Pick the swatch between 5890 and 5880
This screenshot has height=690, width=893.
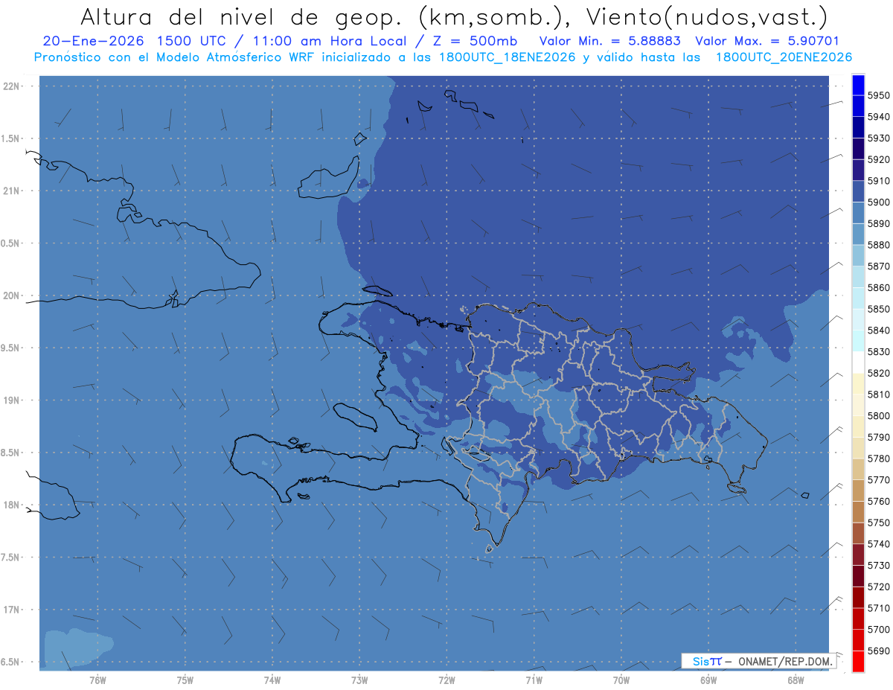pos(858,234)
